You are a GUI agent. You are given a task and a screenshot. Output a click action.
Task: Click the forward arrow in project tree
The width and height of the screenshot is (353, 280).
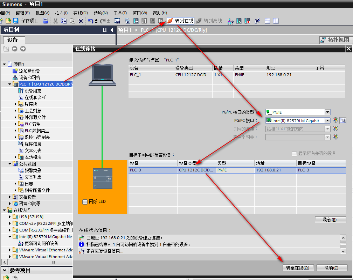23,49
